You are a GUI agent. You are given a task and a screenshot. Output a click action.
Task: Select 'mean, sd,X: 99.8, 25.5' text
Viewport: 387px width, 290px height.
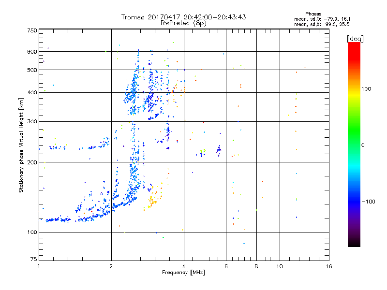[x=322, y=24]
